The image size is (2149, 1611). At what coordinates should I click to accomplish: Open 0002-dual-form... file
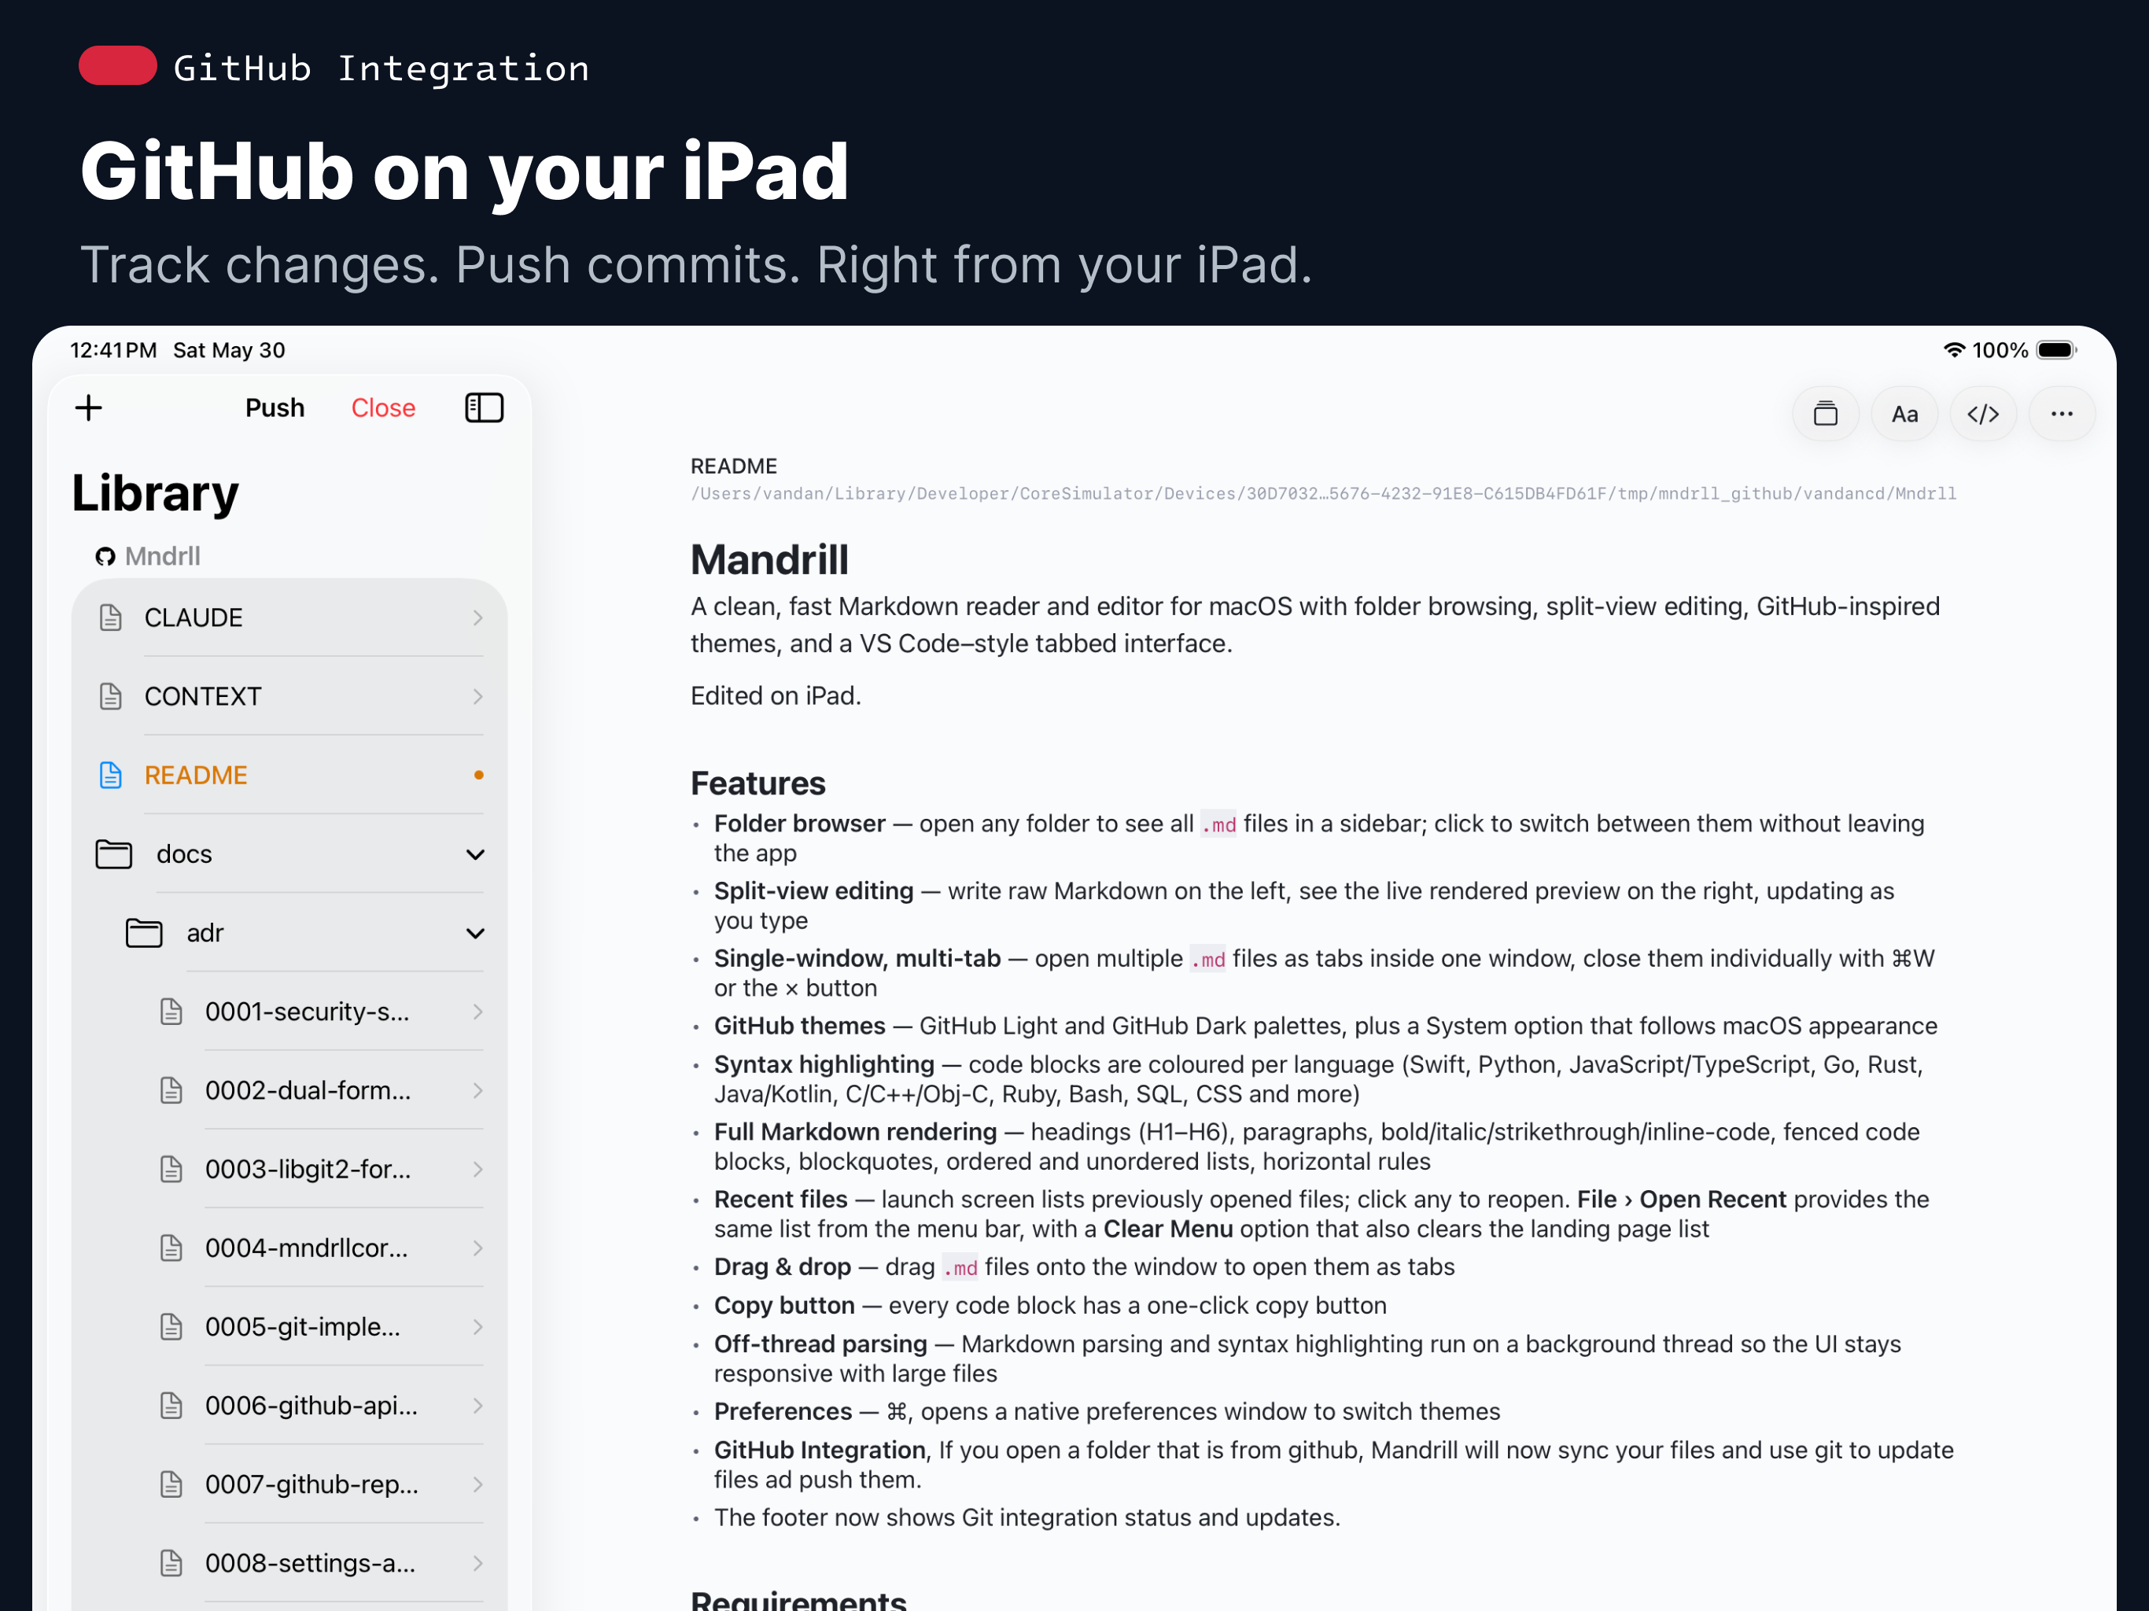pyautogui.click(x=289, y=1090)
